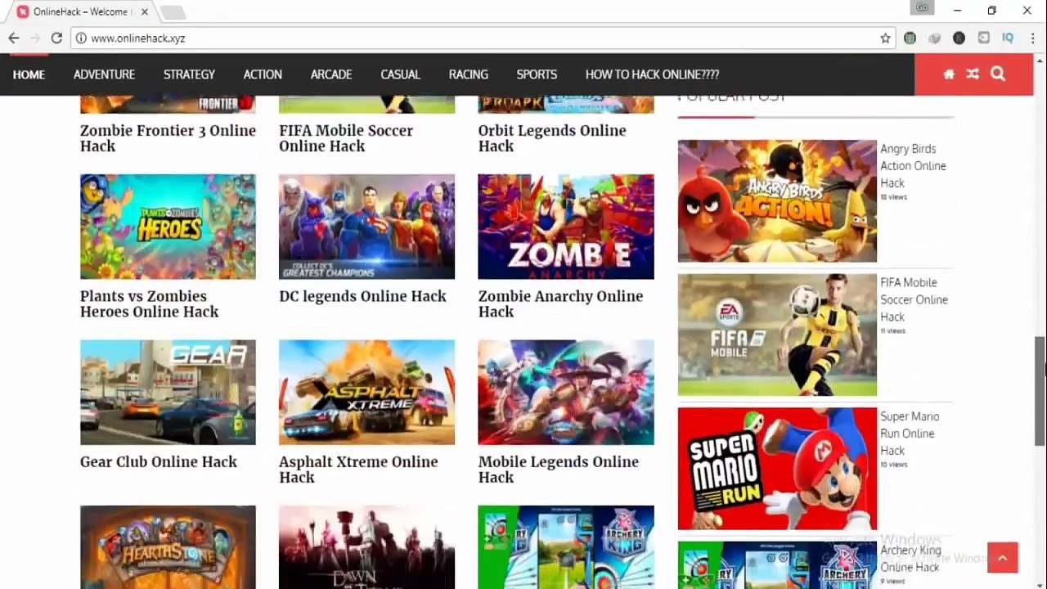Click the site info icon in address bar
This screenshot has width=1047, height=589.
pyautogui.click(x=81, y=38)
